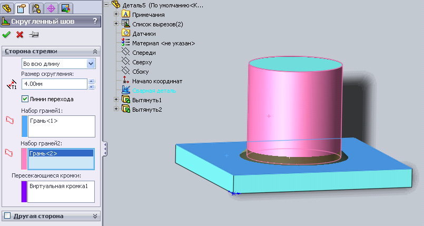Click the Материал material icon
The image size is (424, 226).
pyautogui.click(x=125, y=43)
